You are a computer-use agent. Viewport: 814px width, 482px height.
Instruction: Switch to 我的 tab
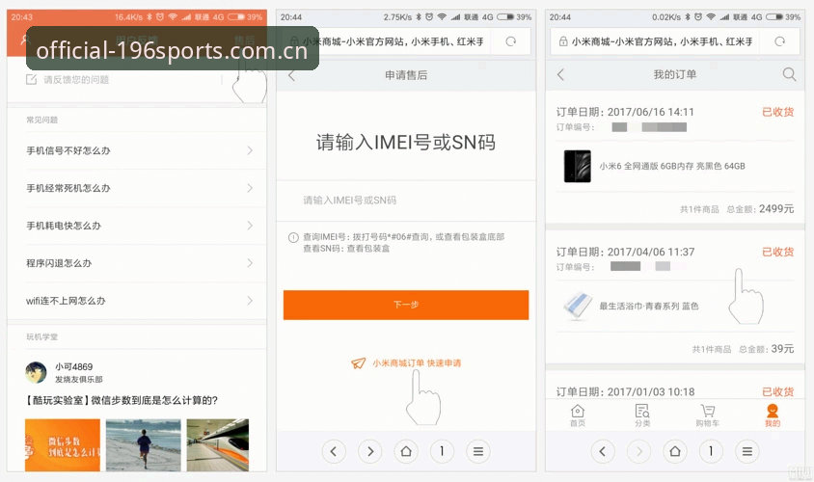(773, 415)
